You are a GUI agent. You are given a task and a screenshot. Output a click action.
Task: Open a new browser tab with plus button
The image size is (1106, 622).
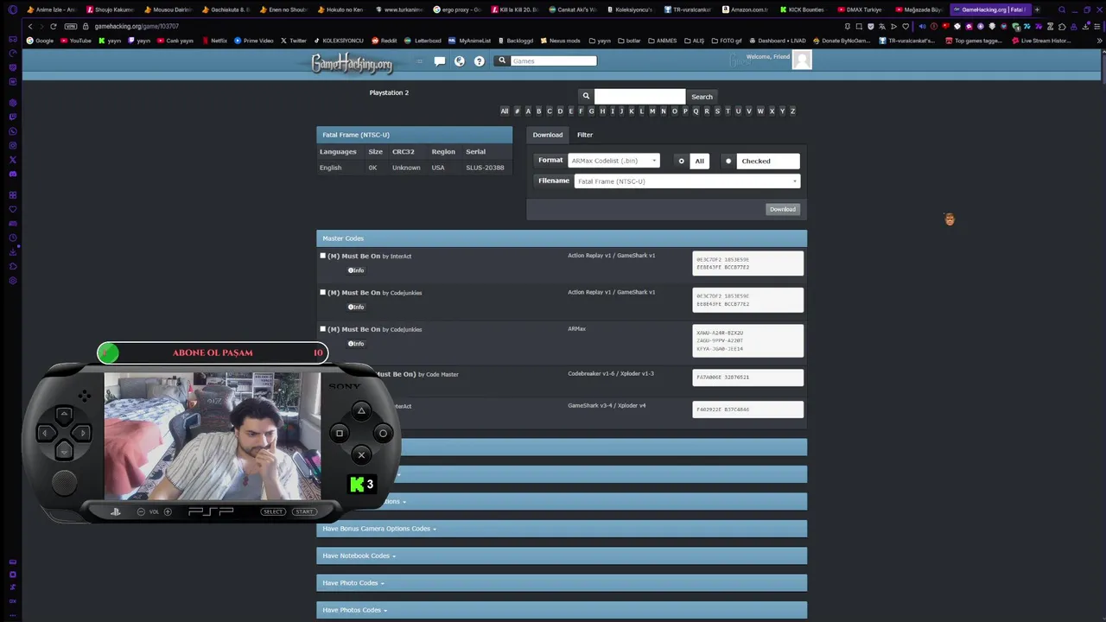1037,10
